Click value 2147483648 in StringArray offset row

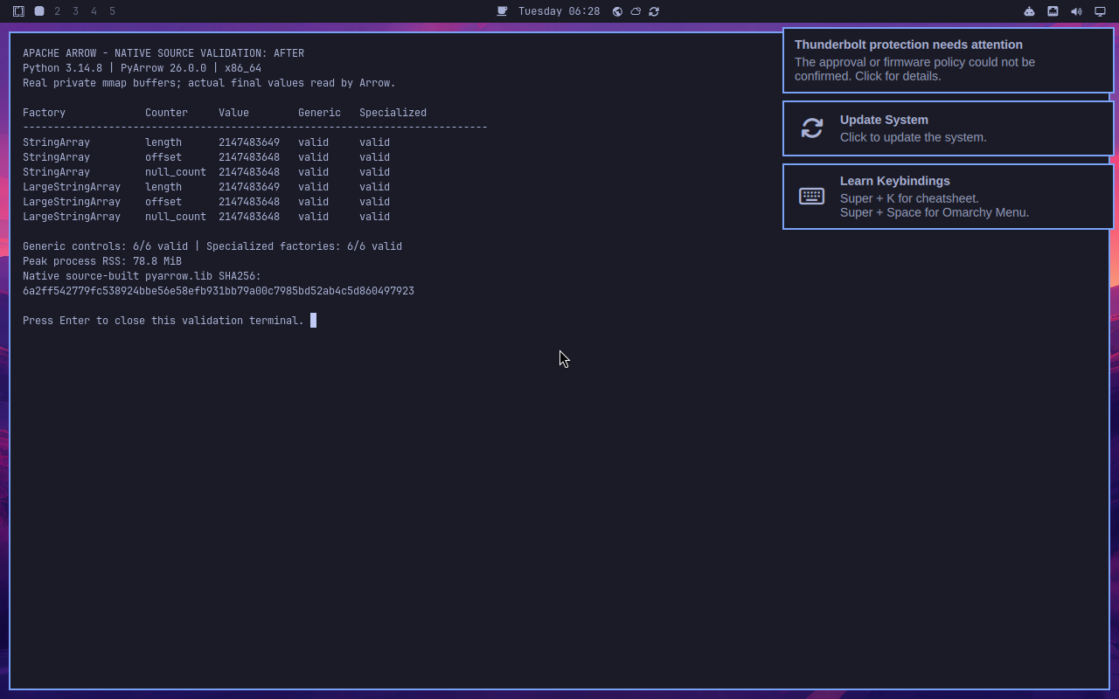point(249,157)
